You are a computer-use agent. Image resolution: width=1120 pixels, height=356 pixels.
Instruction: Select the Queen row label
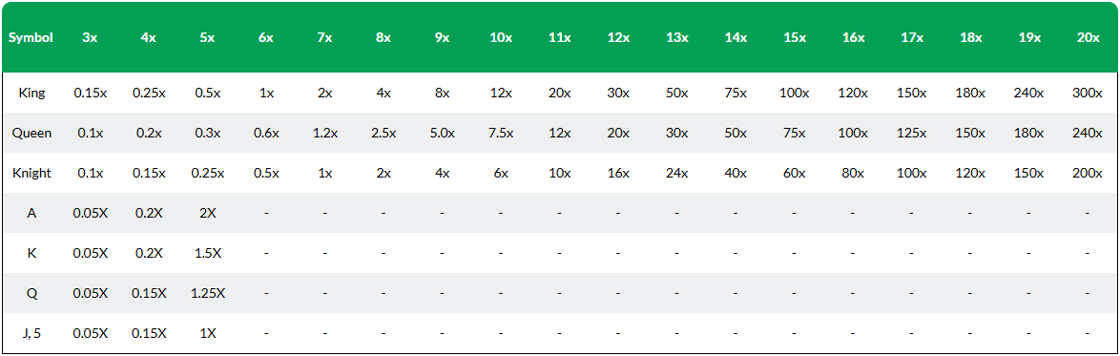31,133
